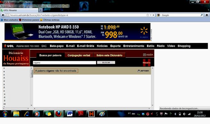Viewport: 210px width, 124px height.
Task: Stop page loading with the X icon
Action: (x=153, y=15)
